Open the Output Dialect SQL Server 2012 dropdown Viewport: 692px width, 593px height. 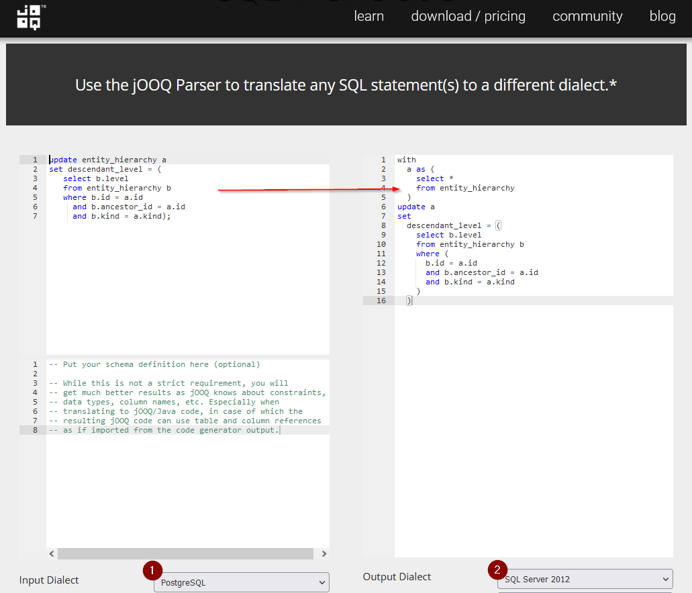585,579
